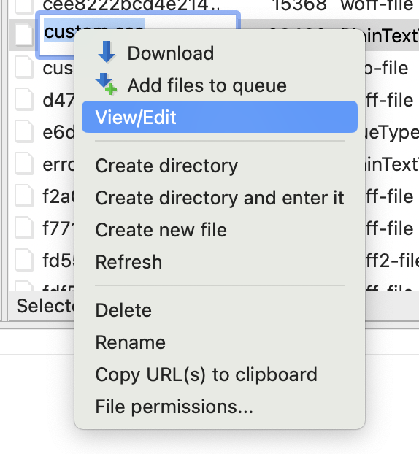Click the Add files to queue icon
This screenshot has width=419, height=454.
107,84
